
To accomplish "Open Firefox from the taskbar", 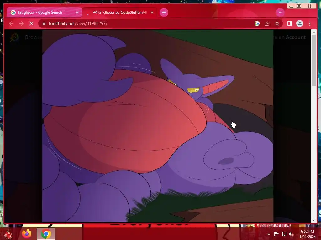I will click(x=27, y=234).
